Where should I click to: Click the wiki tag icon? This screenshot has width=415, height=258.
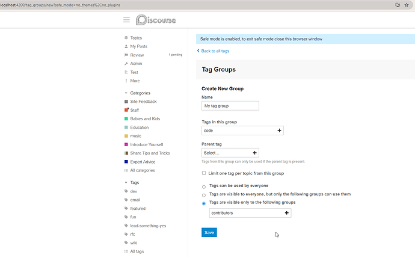click(x=126, y=242)
